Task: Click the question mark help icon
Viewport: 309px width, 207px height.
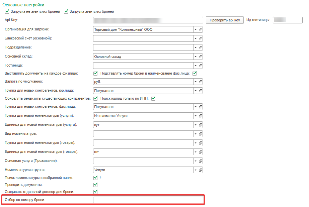Action: click(100, 178)
